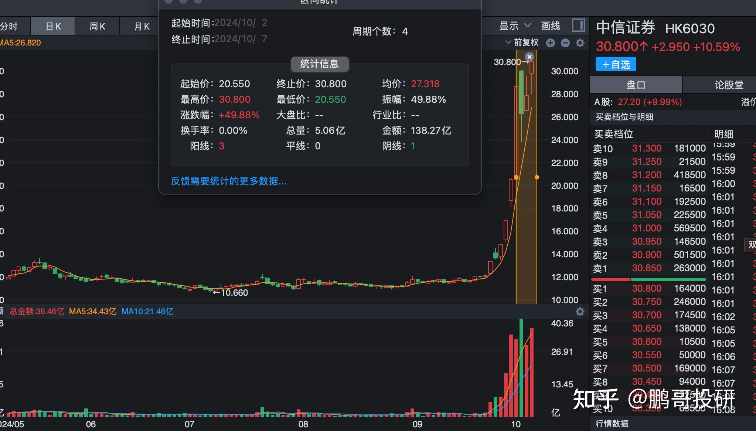The image size is (756, 431).
Task: Select the 盘口 tab
Action: 636,85
